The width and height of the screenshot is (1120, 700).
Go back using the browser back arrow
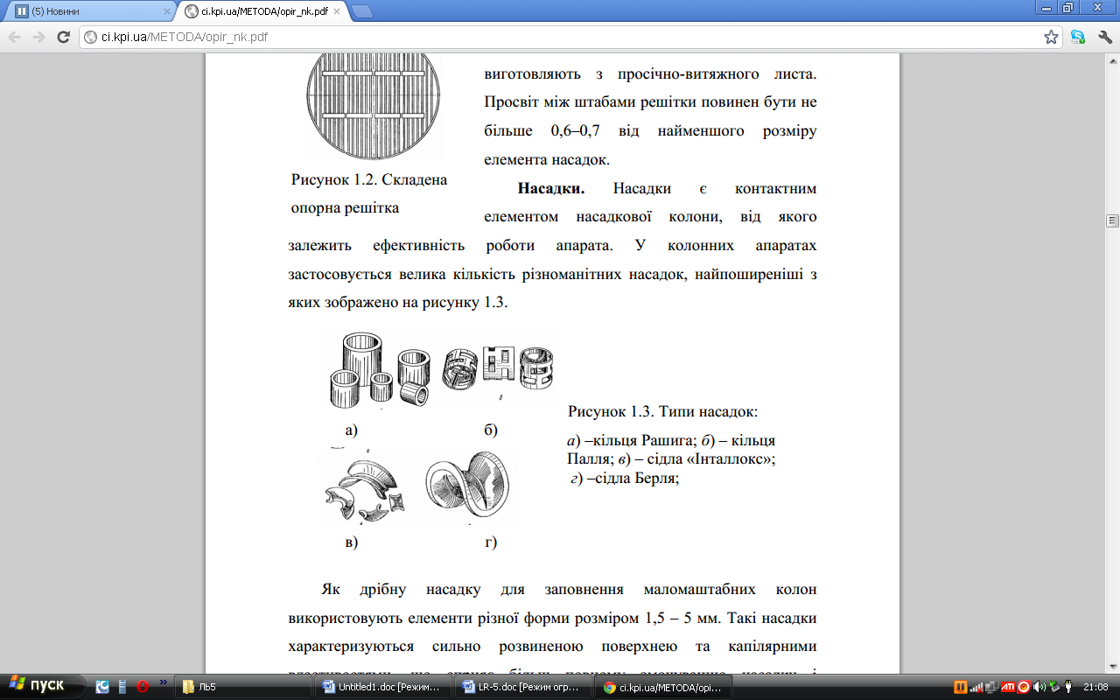(x=15, y=37)
